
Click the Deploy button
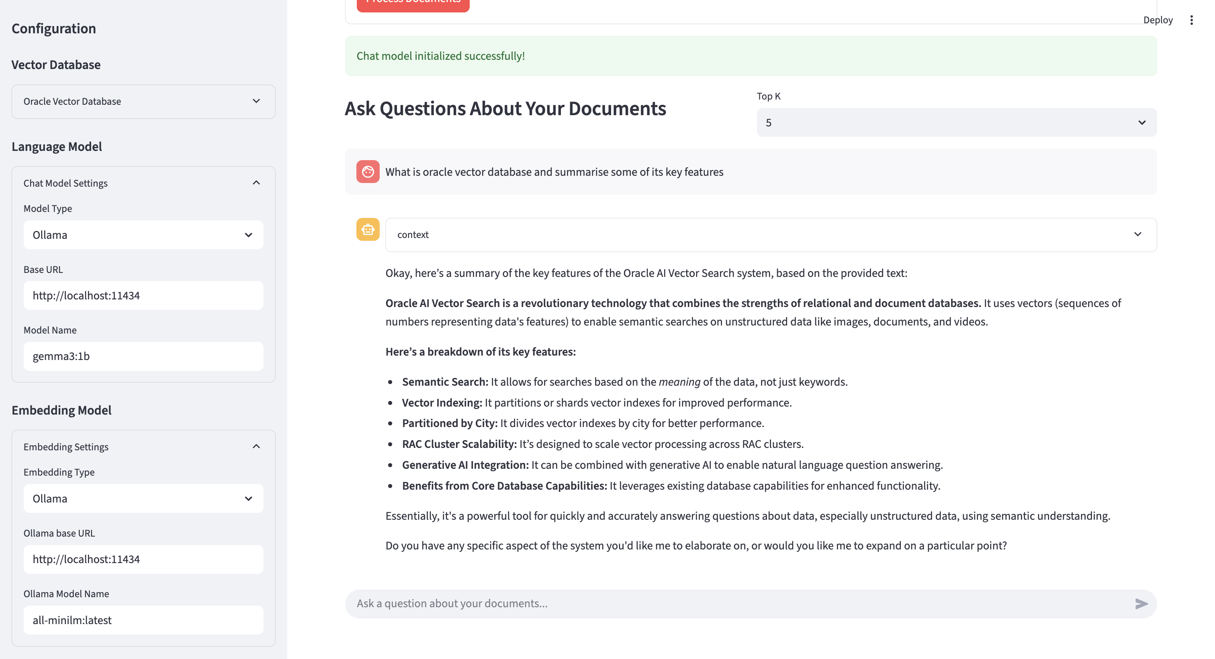[1158, 20]
